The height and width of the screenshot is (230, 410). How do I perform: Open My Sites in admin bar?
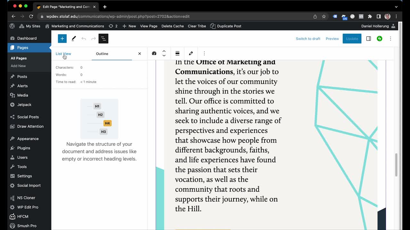(x=30, y=26)
